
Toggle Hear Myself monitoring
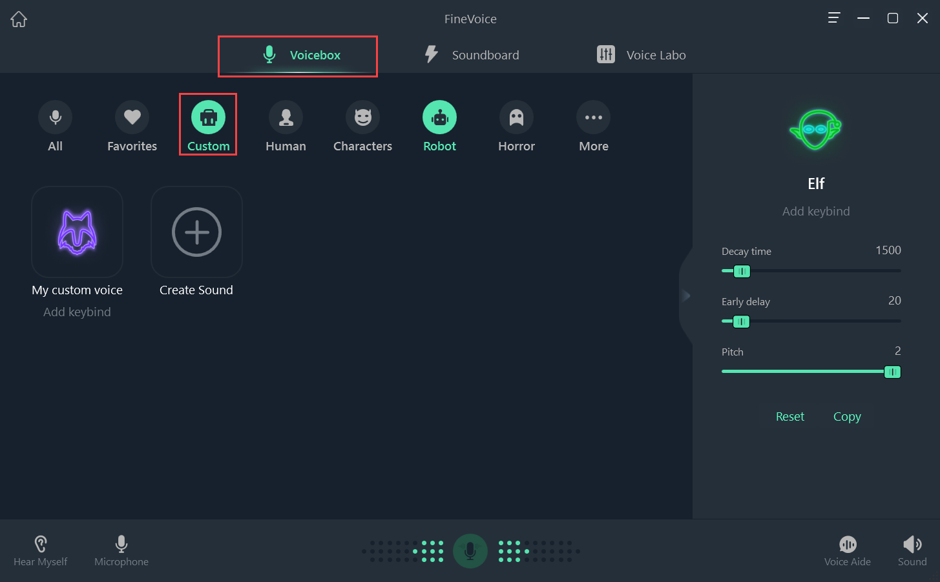click(x=40, y=550)
